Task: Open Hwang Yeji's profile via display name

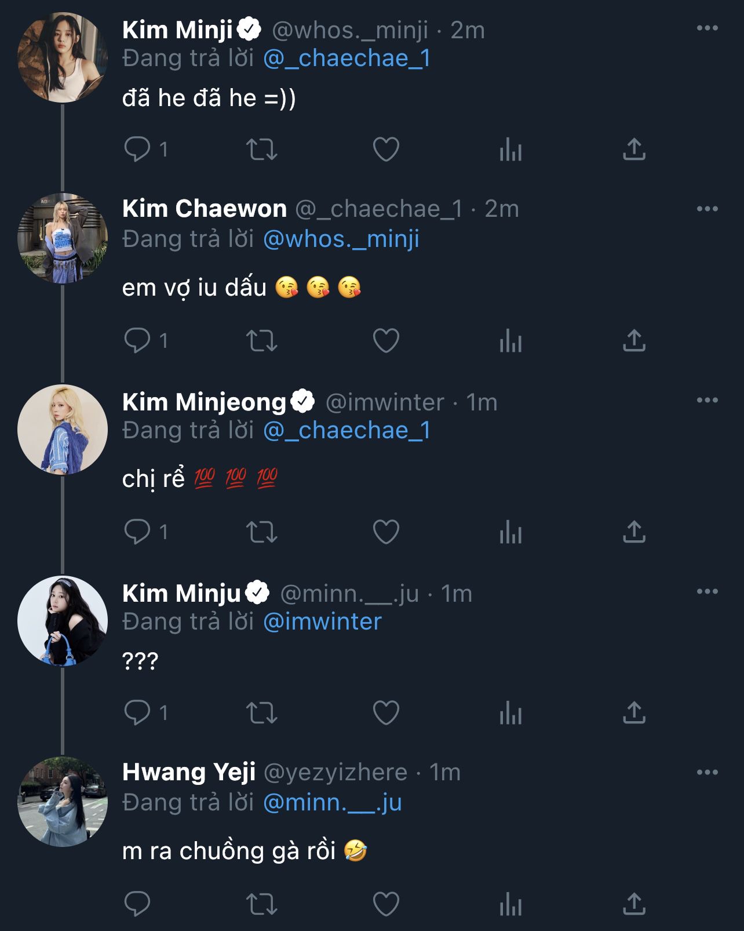Action: point(189,772)
